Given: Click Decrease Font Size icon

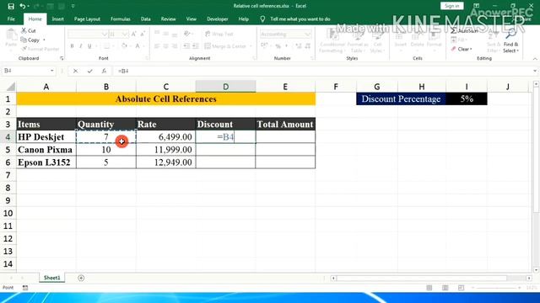Looking at the screenshot, I should (143, 34).
